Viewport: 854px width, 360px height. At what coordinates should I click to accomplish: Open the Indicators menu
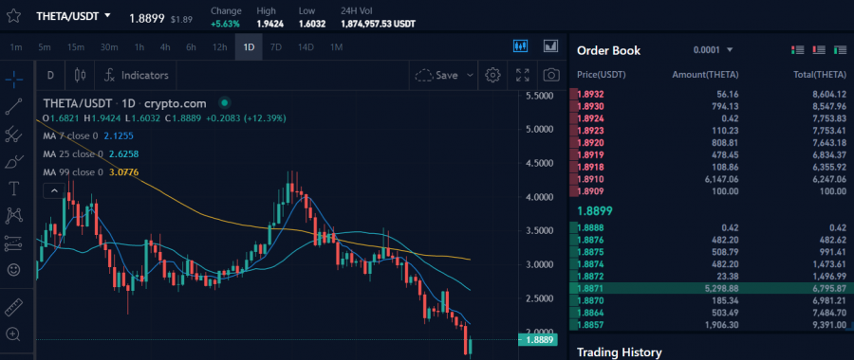[137, 75]
